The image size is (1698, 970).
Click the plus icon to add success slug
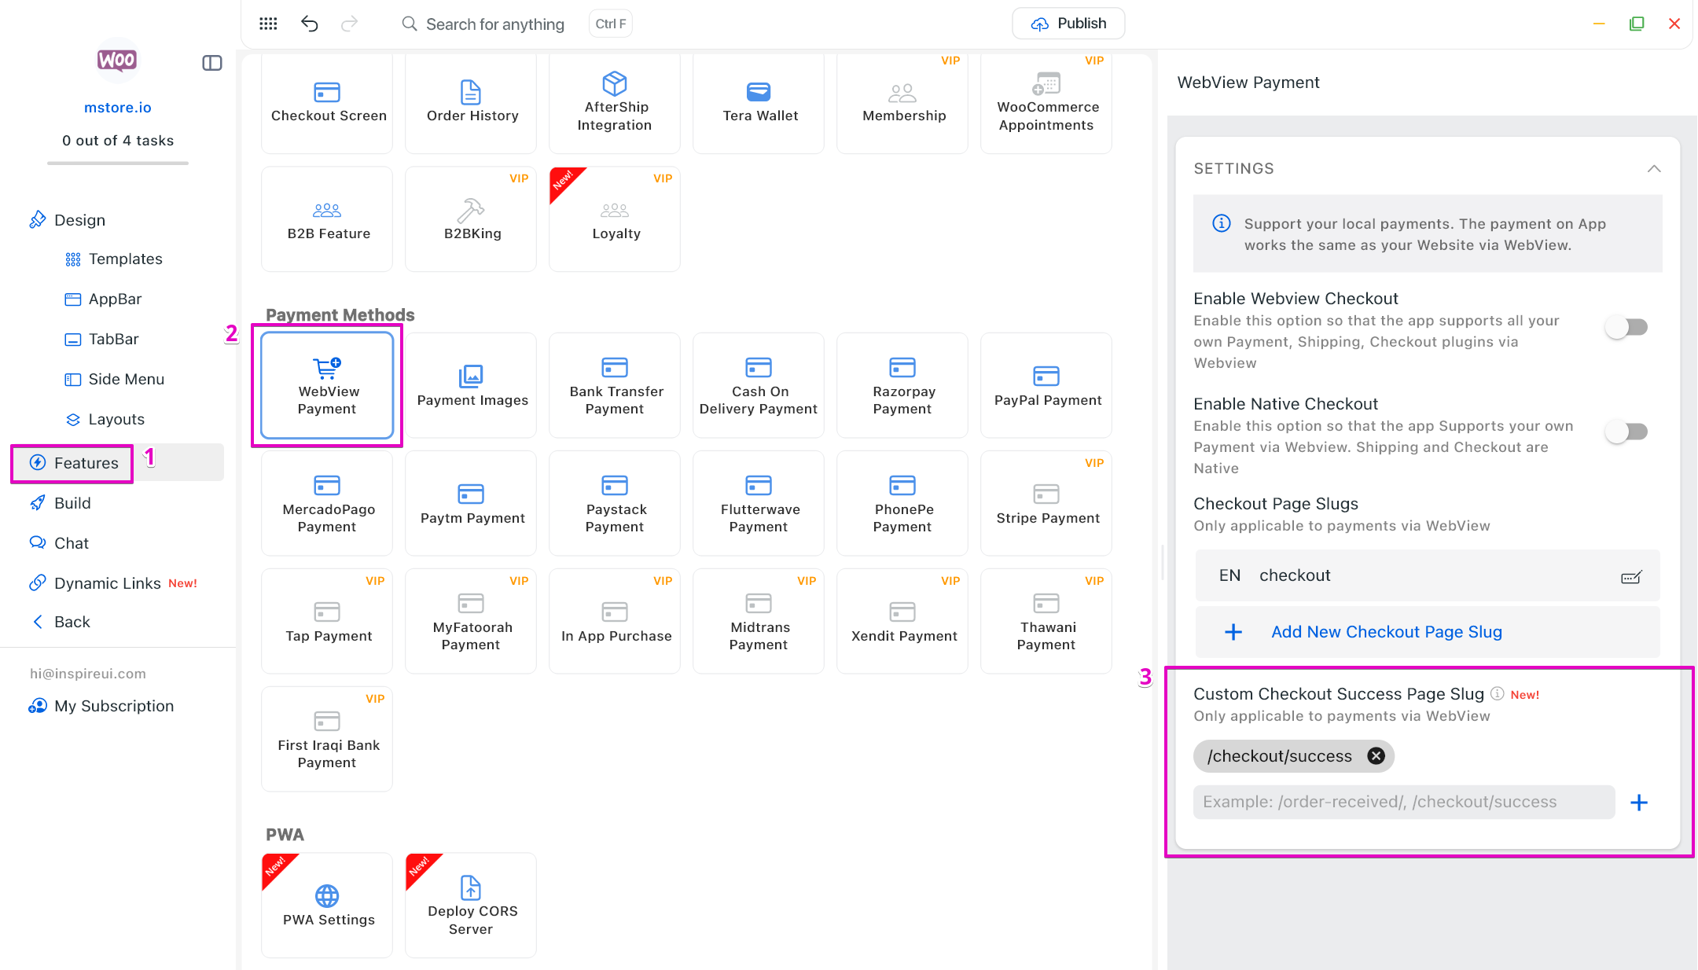pos(1639,803)
